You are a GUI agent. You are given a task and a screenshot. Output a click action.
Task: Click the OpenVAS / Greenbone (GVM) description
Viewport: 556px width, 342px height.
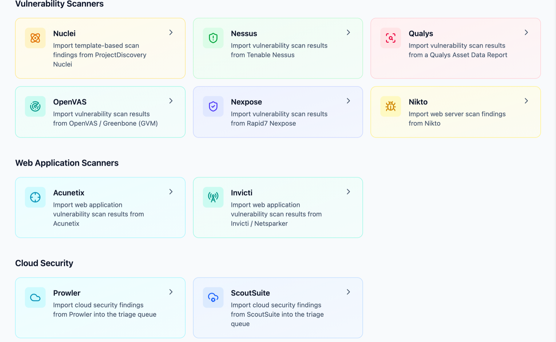click(x=105, y=119)
